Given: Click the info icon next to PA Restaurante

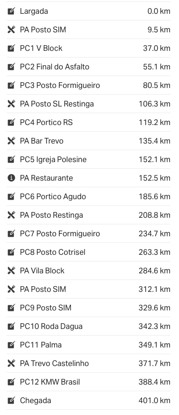Looking at the screenshot, I should (11, 178).
